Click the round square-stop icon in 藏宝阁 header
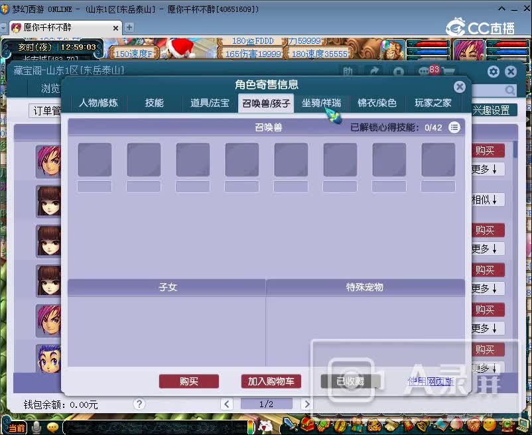The height and width of the screenshot is (435, 532). click(399, 72)
